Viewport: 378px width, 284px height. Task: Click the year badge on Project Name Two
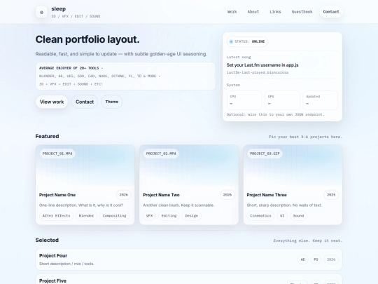[227, 195]
